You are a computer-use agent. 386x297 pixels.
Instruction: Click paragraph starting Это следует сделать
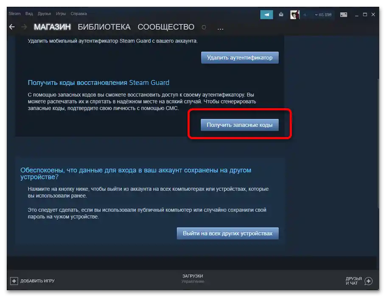(147, 213)
